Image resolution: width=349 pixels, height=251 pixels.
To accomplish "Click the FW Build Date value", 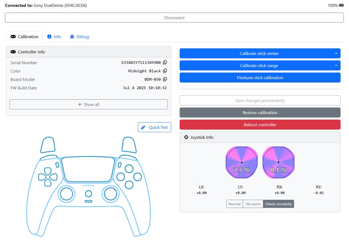I will 145,88.
